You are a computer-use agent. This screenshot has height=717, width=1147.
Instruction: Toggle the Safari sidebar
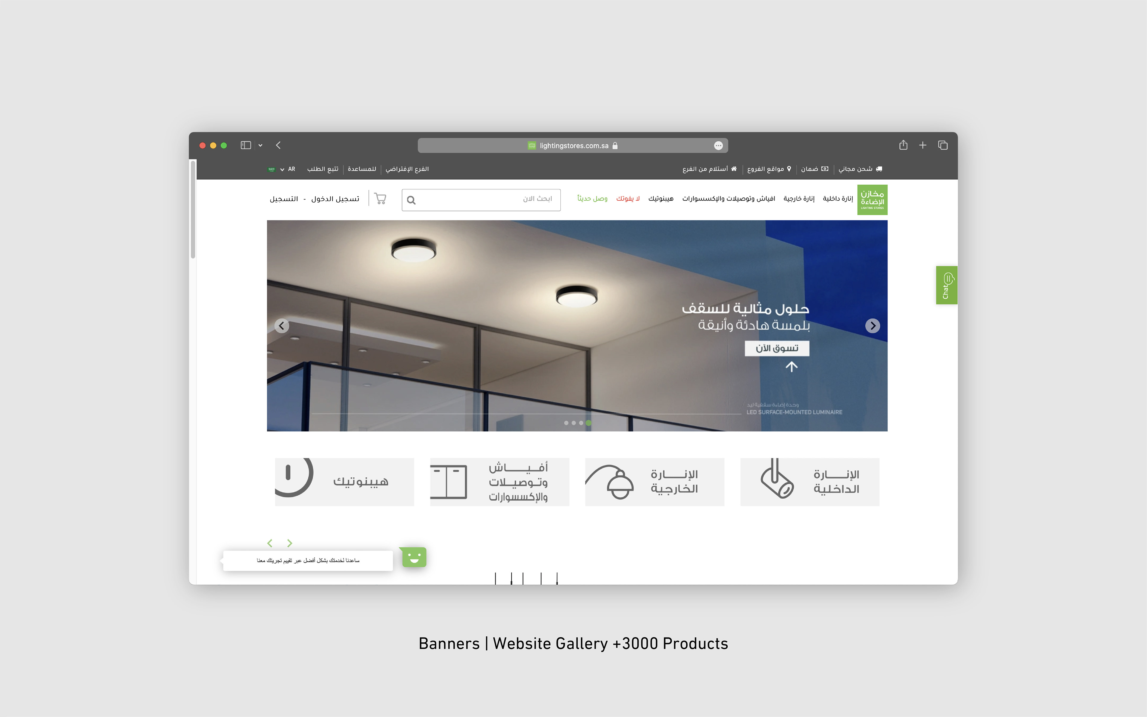point(246,145)
